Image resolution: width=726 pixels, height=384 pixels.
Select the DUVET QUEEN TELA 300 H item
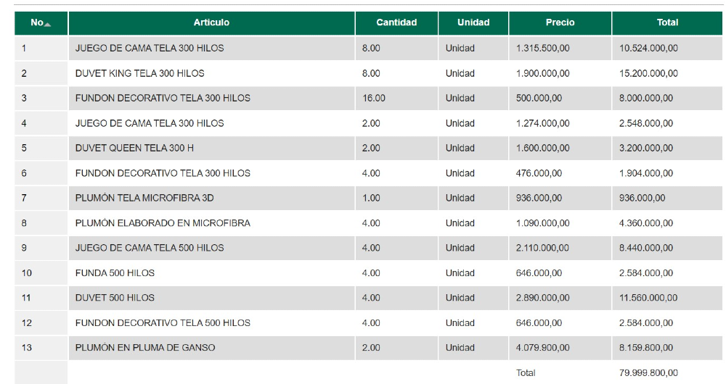tap(134, 148)
